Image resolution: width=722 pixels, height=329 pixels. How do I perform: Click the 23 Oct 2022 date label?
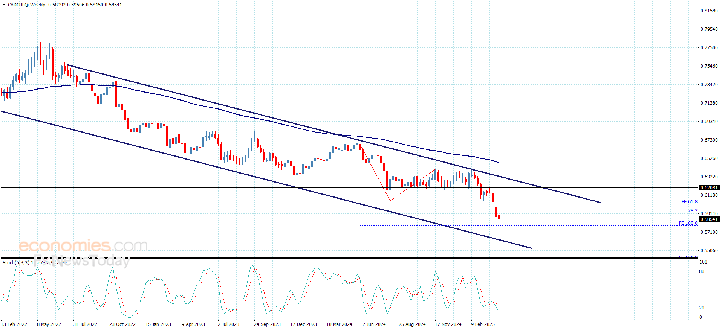click(x=122, y=324)
